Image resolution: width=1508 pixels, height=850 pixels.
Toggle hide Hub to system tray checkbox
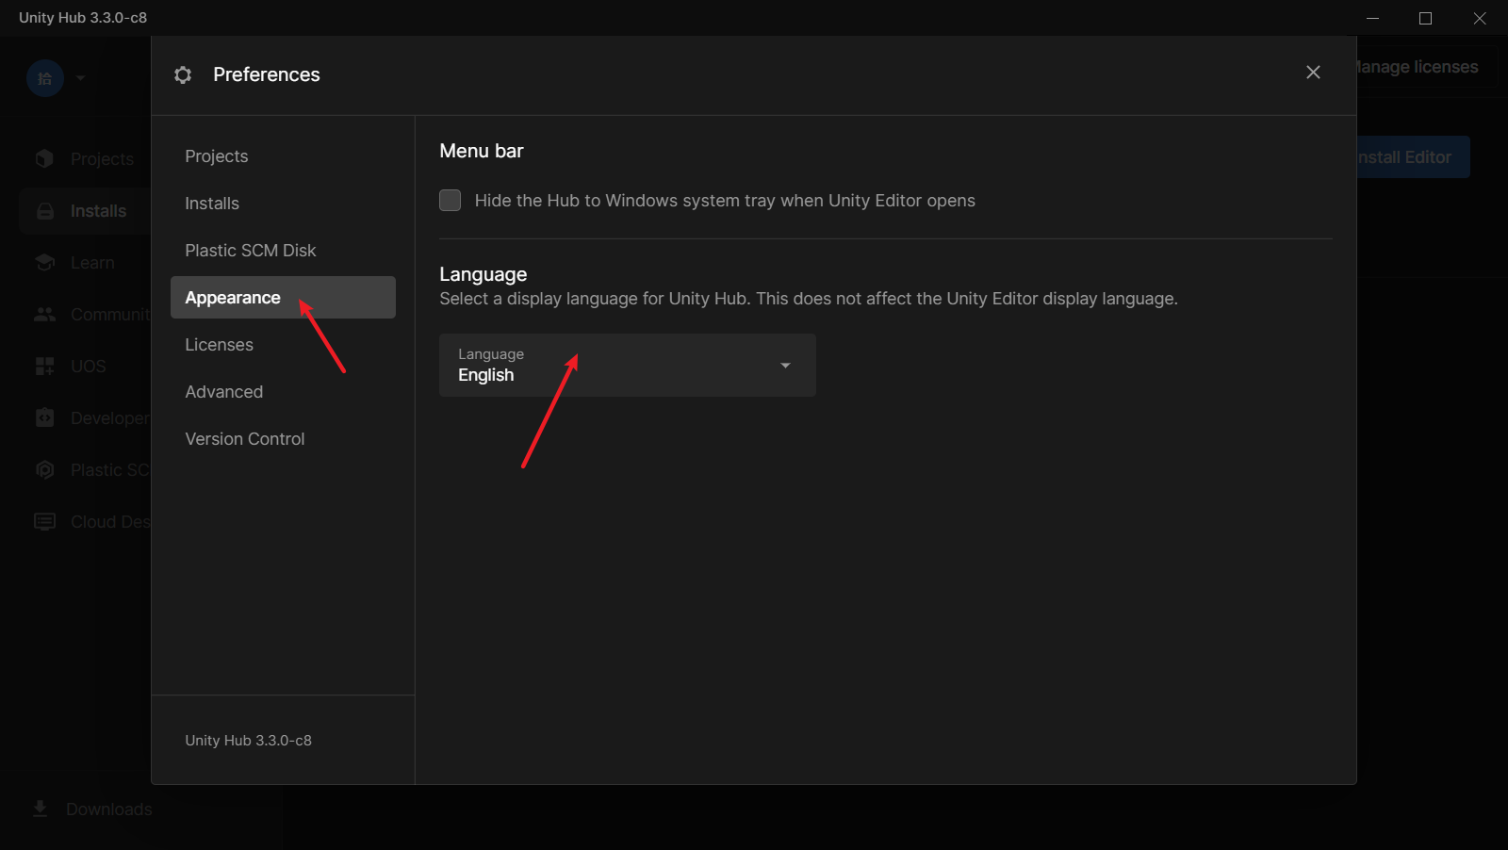tap(451, 201)
